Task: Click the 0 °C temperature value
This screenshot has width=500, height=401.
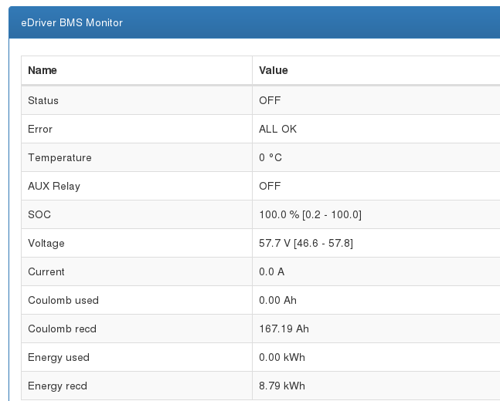Action: [270, 157]
